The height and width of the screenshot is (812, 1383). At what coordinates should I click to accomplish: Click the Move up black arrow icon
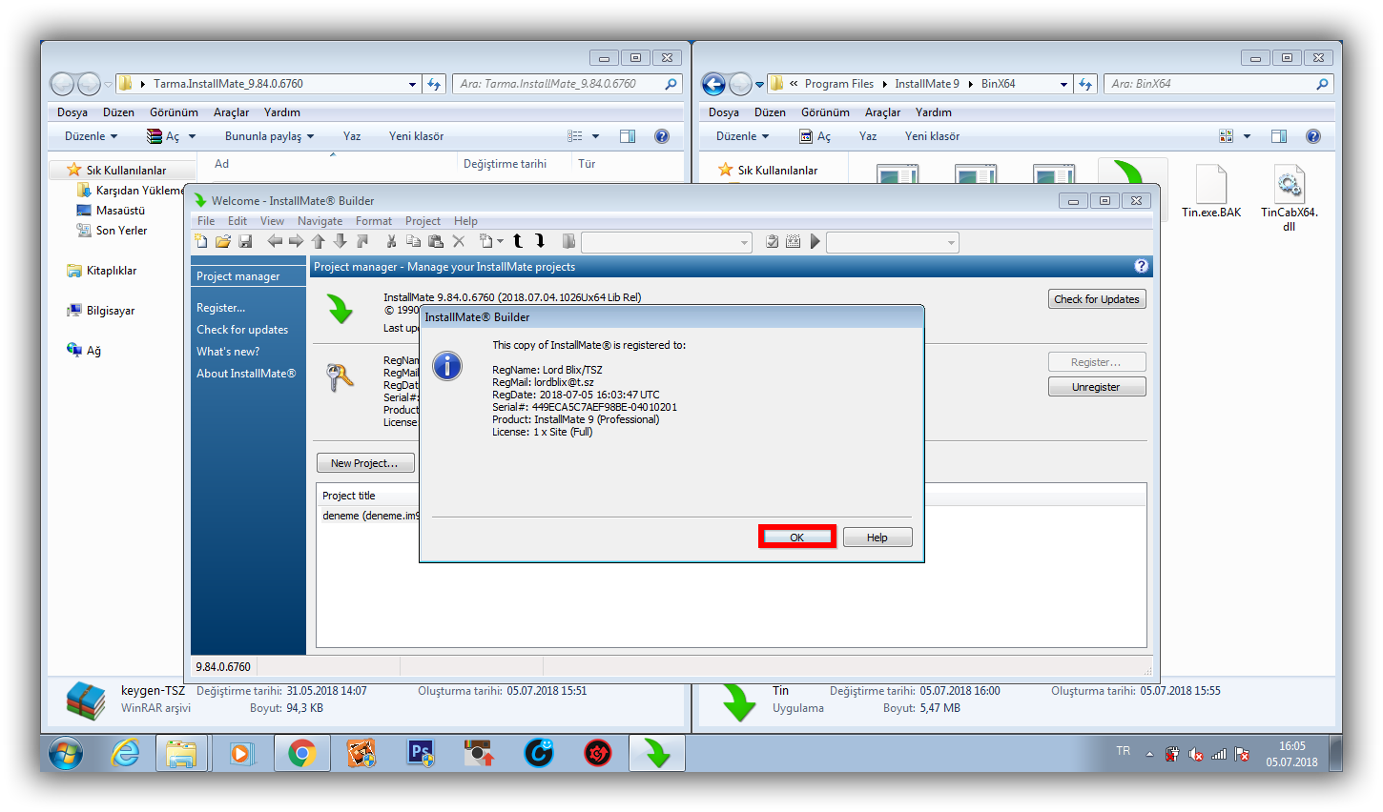tap(517, 241)
